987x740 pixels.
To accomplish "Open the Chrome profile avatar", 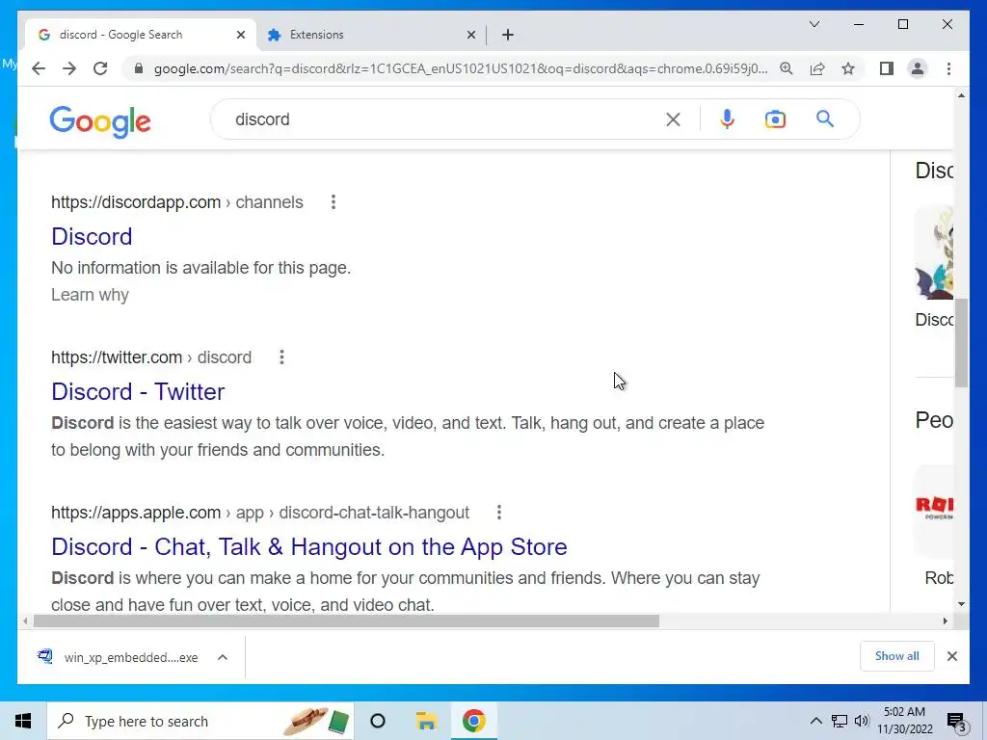I will (x=918, y=68).
